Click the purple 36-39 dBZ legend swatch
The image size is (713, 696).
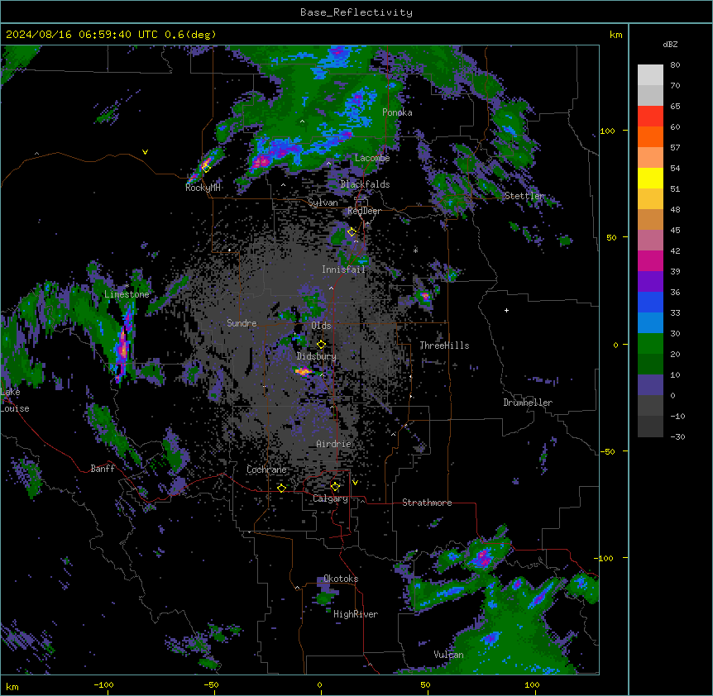650,282
